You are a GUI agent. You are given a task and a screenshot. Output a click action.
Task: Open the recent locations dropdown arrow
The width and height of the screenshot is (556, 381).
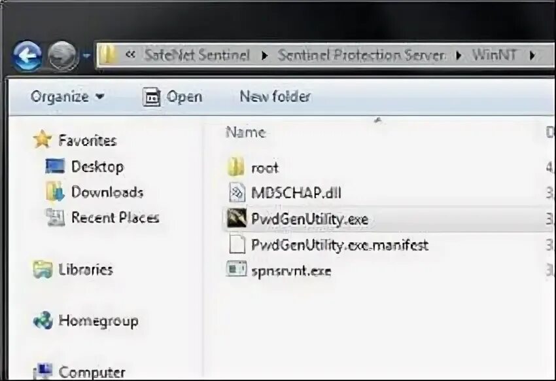click(86, 56)
